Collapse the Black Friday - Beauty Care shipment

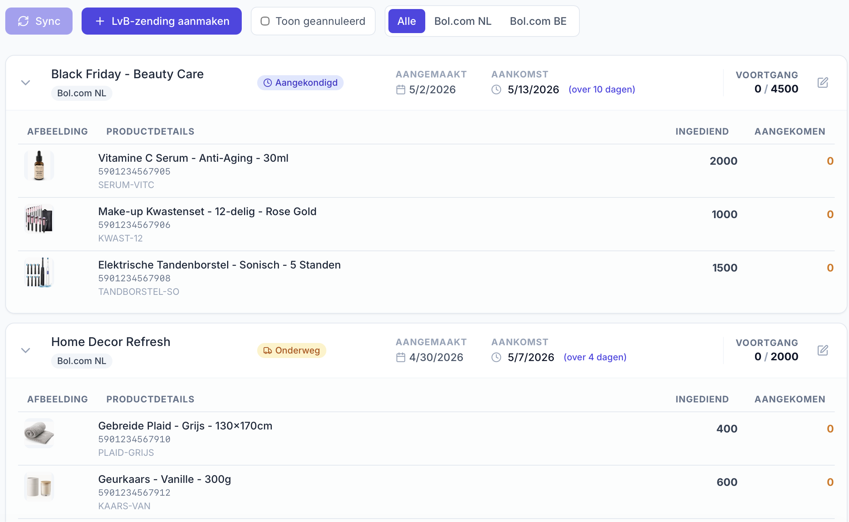pos(26,83)
